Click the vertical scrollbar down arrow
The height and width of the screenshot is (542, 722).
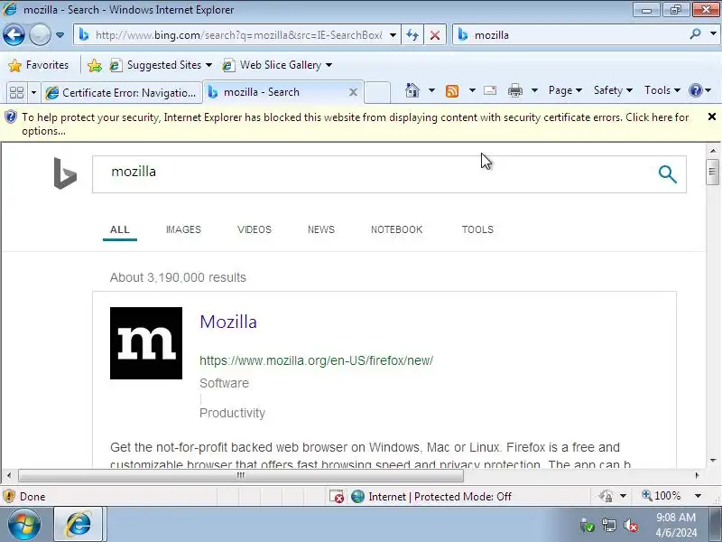pos(713,461)
